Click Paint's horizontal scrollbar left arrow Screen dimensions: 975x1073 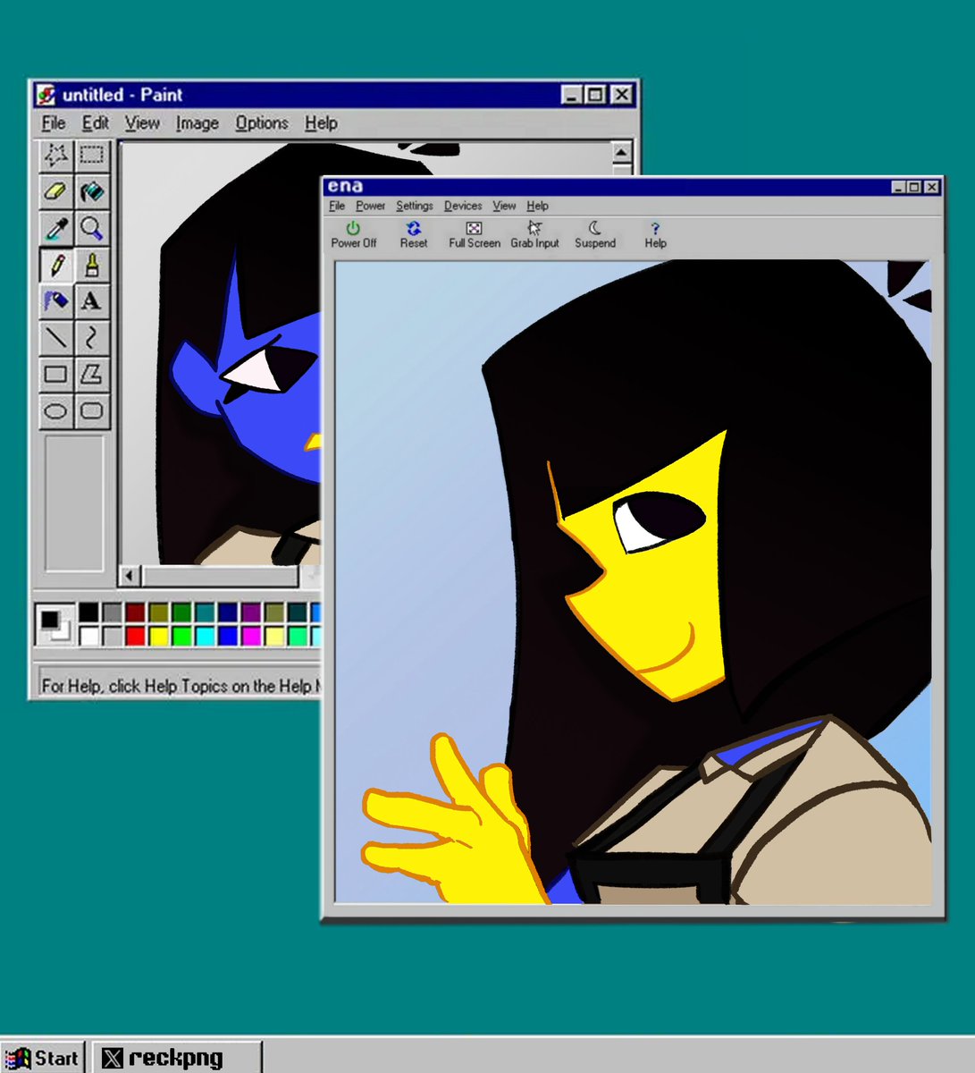click(130, 576)
